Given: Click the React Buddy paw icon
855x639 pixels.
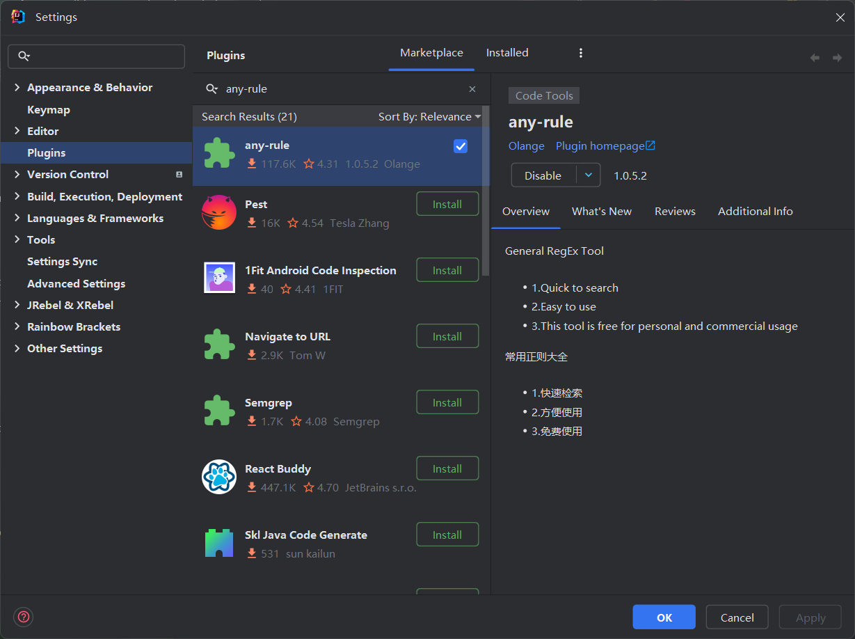Looking at the screenshot, I should (219, 477).
